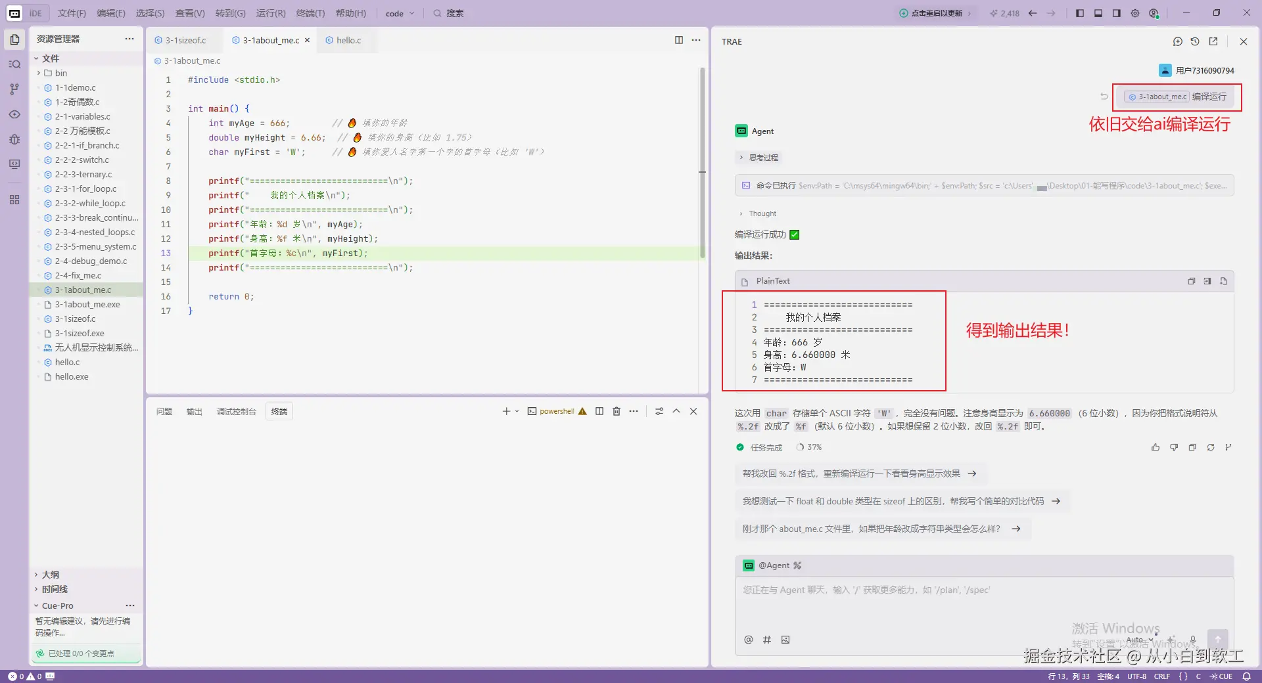Image resolution: width=1262 pixels, height=683 pixels.
Task: Open chat history in TRAE panel
Action: point(1195,41)
